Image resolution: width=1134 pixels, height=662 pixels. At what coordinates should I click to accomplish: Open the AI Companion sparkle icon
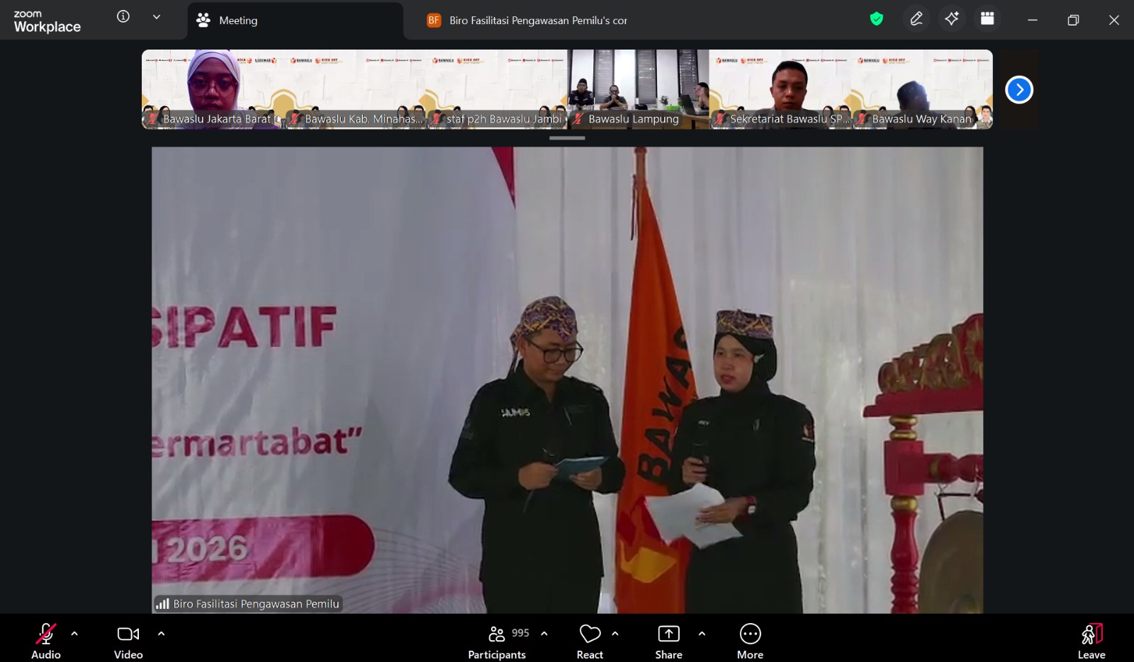952,19
